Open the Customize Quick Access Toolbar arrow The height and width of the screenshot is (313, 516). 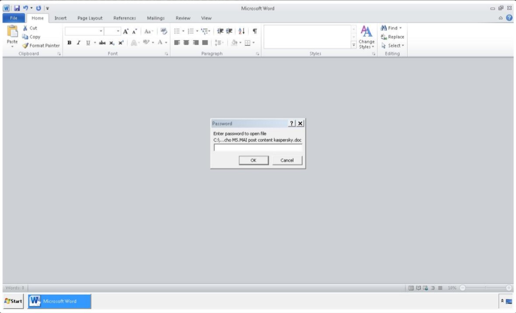pos(47,8)
